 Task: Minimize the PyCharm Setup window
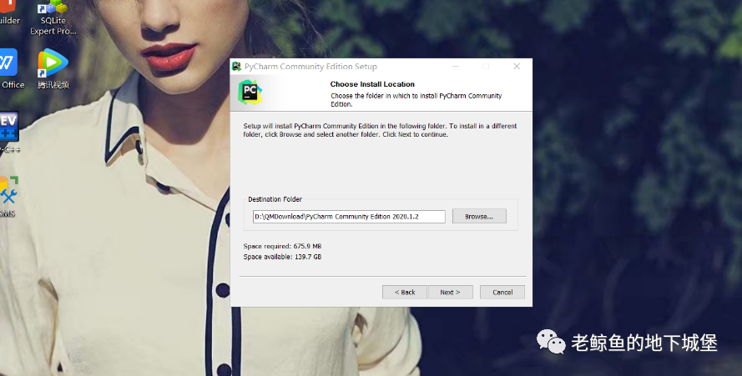pyautogui.click(x=455, y=67)
